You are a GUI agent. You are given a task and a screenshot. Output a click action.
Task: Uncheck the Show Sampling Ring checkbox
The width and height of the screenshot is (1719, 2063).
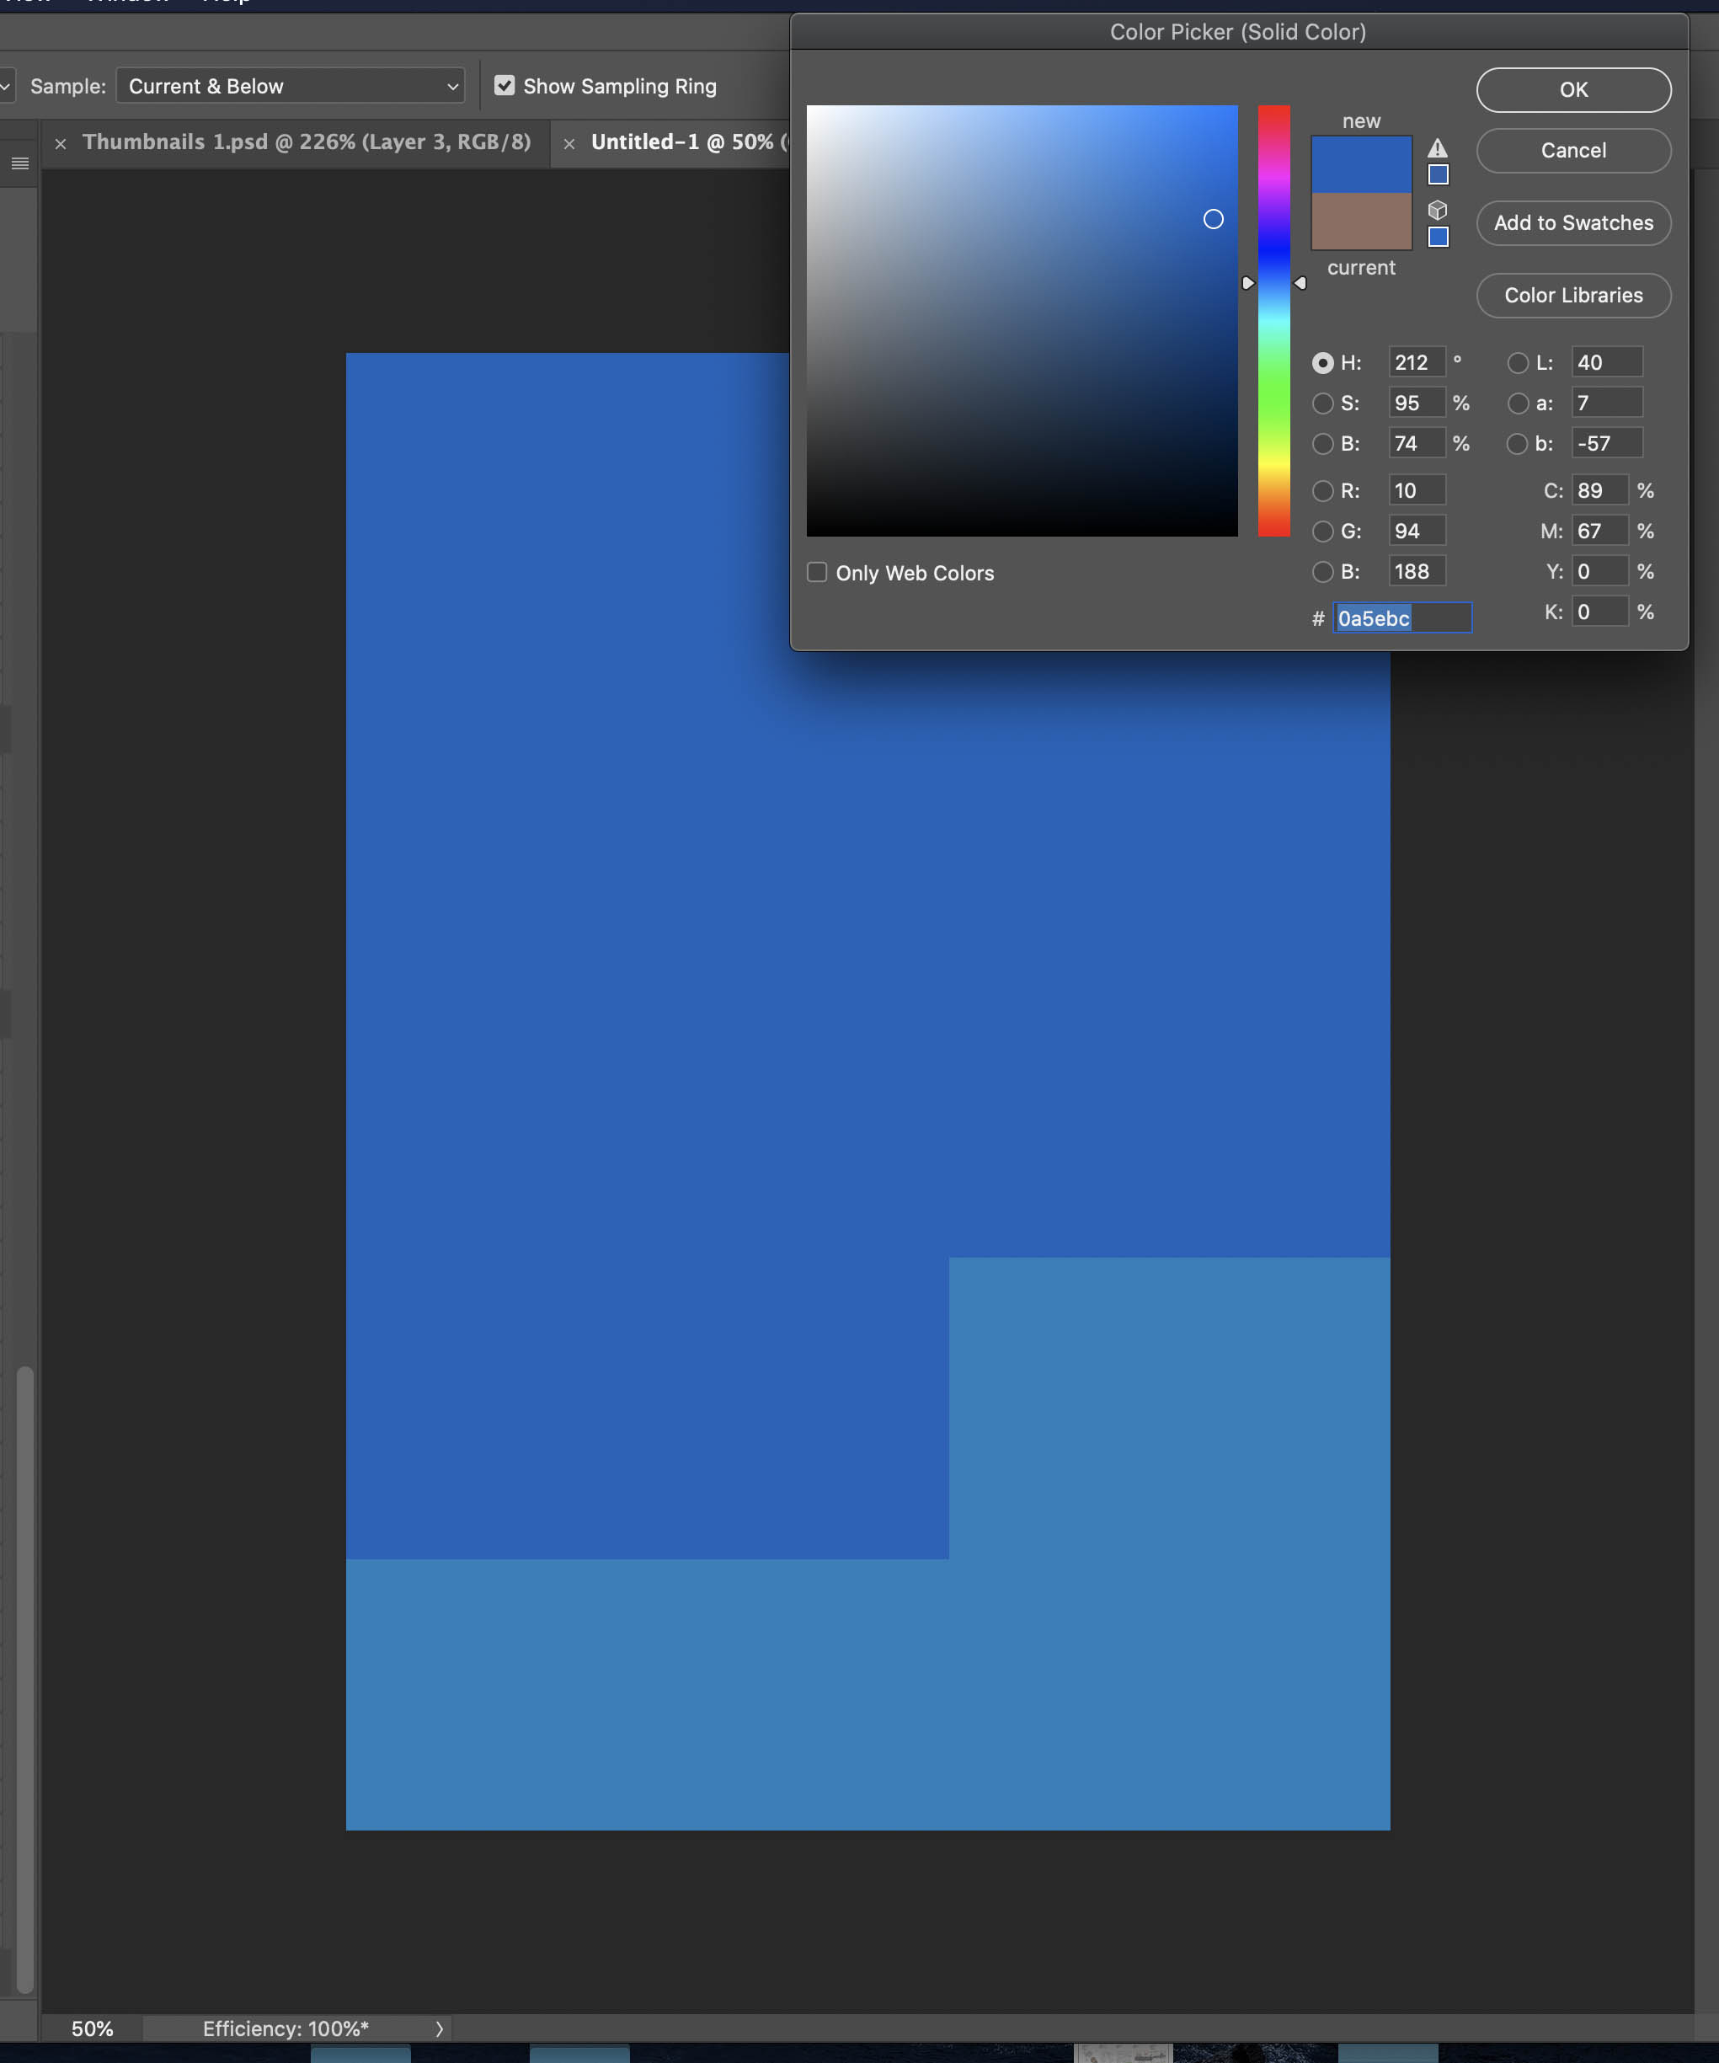click(504, 85)
